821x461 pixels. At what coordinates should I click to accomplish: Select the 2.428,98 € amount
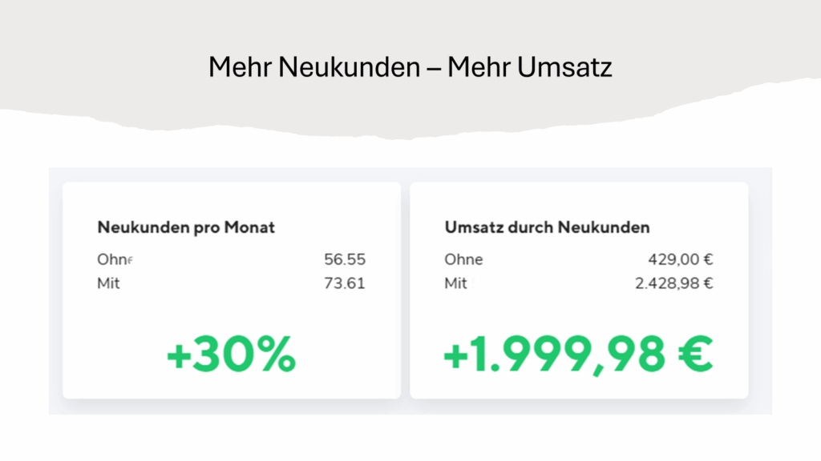(x=674, y=283)
